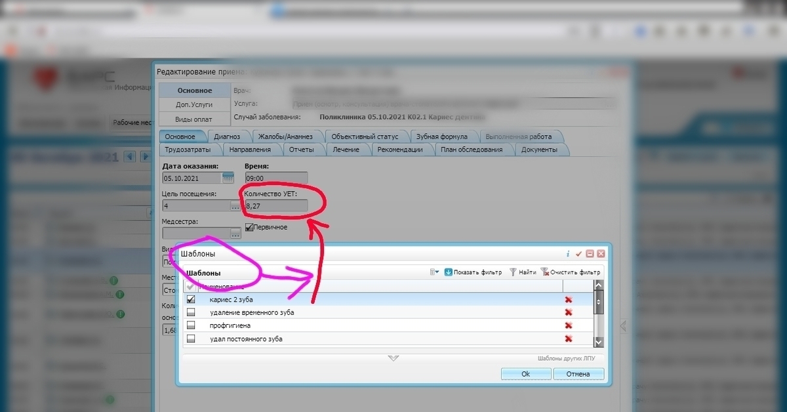Toggle the Первичное checkbox
The image size is (787, 412).
(249, 227)
